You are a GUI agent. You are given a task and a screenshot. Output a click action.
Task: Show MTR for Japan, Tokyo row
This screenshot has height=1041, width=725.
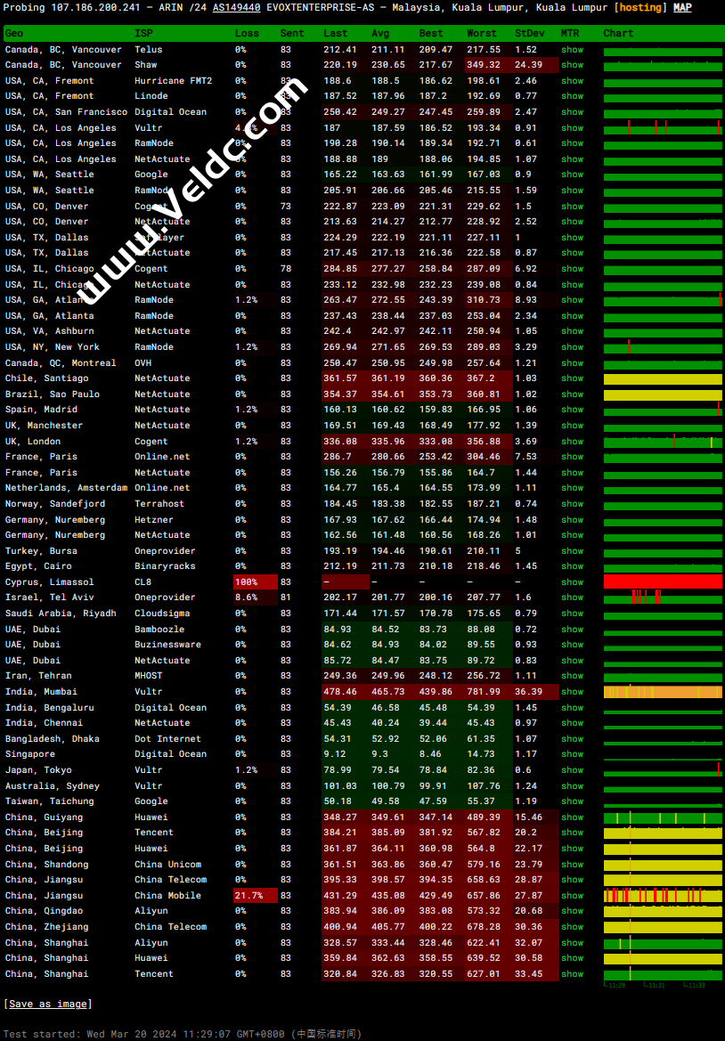573,769
